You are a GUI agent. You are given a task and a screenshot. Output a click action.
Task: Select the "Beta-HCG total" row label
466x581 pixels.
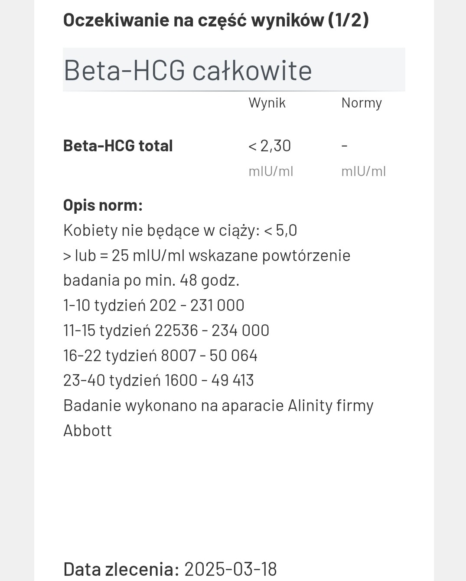tap(118, 146)
